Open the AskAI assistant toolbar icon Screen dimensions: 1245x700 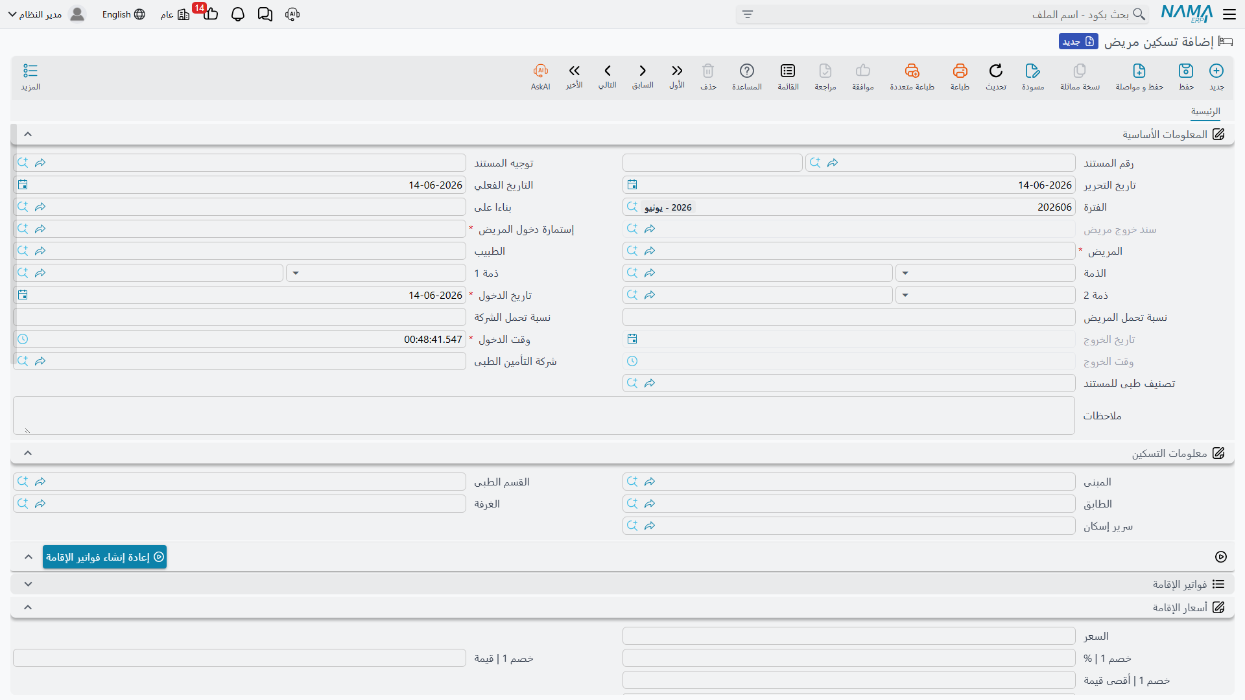[x=541, y=71]
